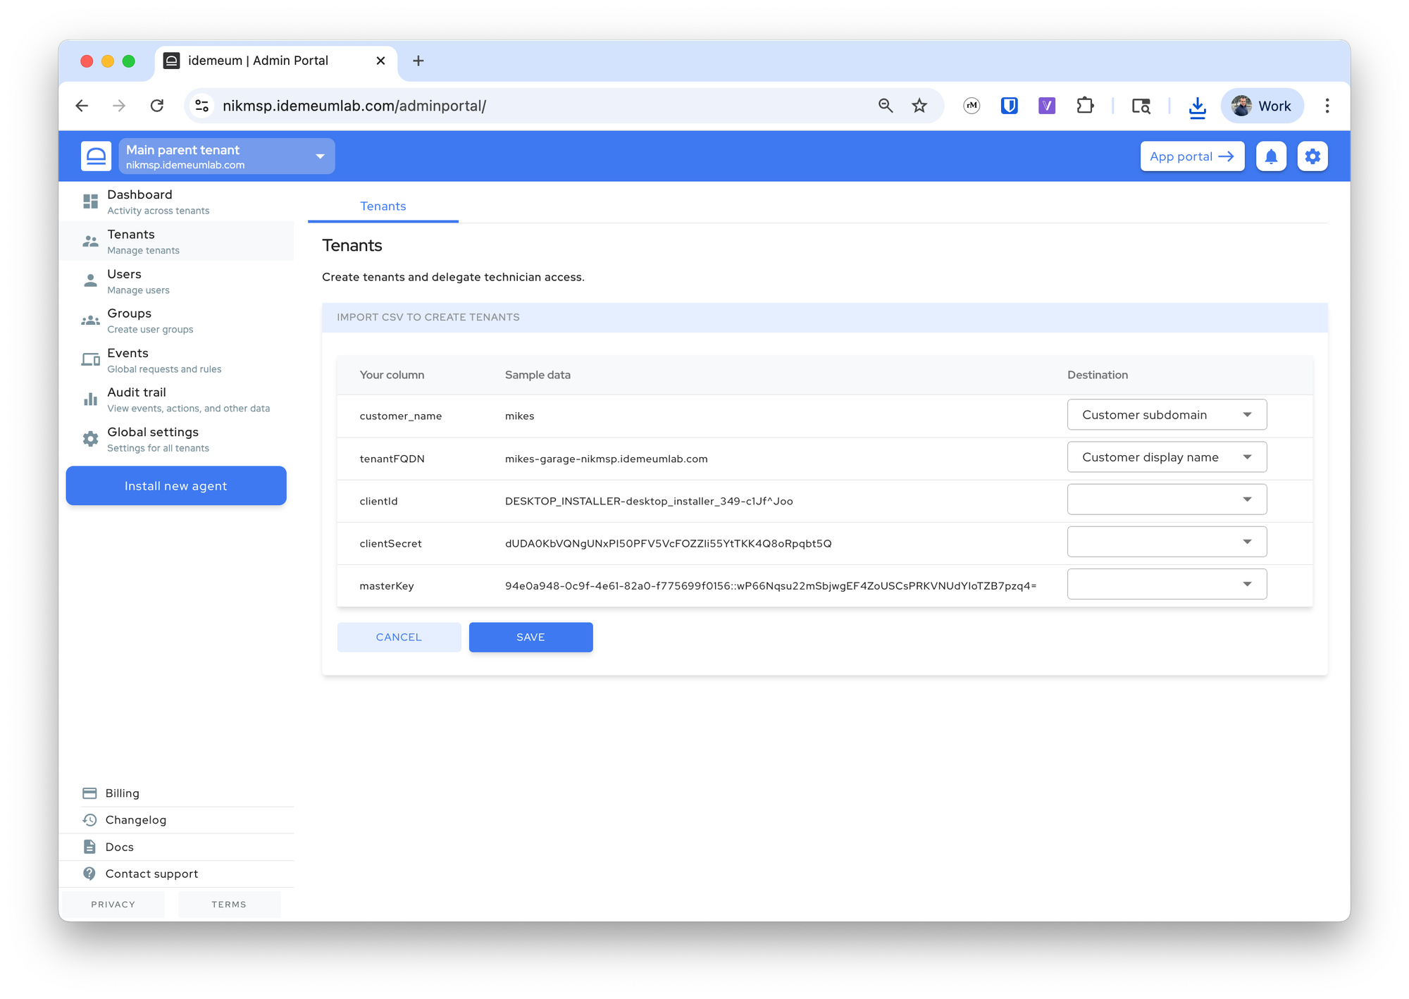Open notifications bell icon
Image resolution: width=1409 pixels, height=999 pixels.
pos(1271,156)
